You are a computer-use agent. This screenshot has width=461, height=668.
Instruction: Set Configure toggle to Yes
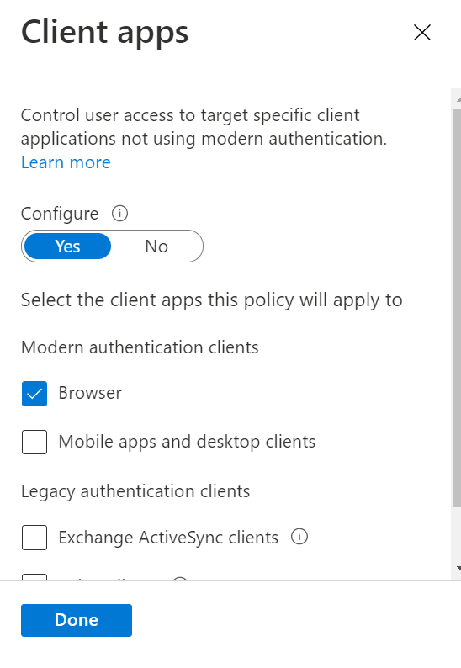tap(68, 247)
